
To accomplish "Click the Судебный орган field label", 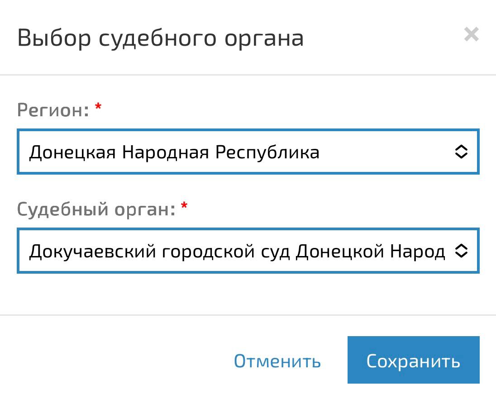I will coord(96,209).
